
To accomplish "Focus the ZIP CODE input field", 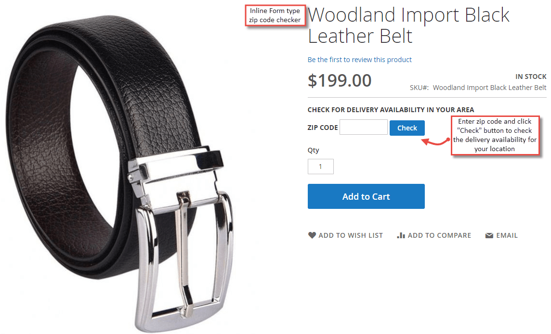I will pyautogui.click(x=363, y=127).
